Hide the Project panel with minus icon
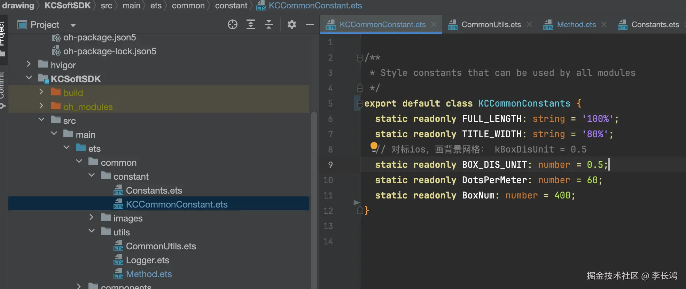The height and width of the screenshot is (289, 686). tap(310, 24)
